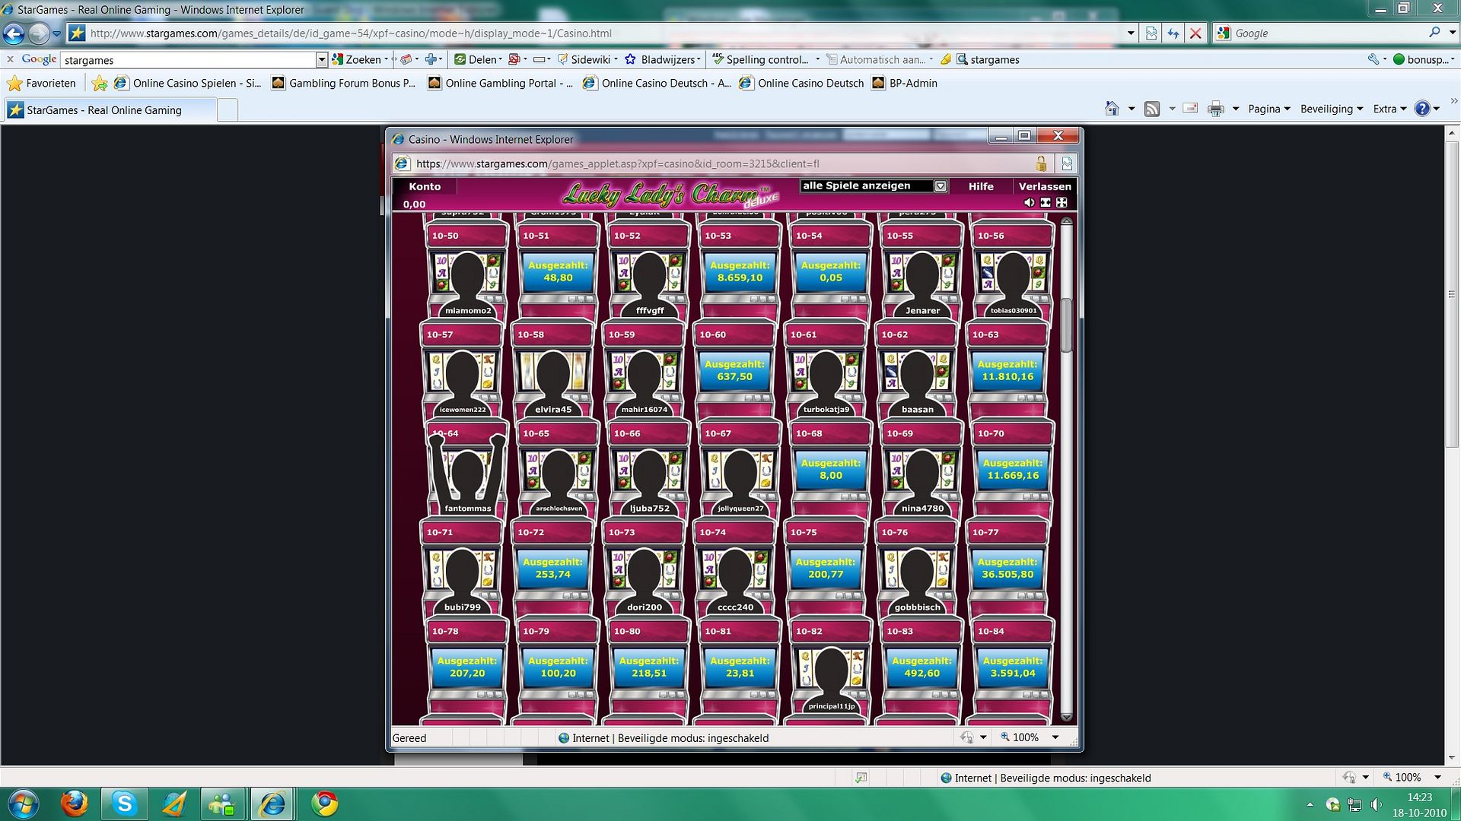Select machine 10-77 with payout 36.505,80
The height and width of the screenshot is (821, 1461).
pos(1007,569)
